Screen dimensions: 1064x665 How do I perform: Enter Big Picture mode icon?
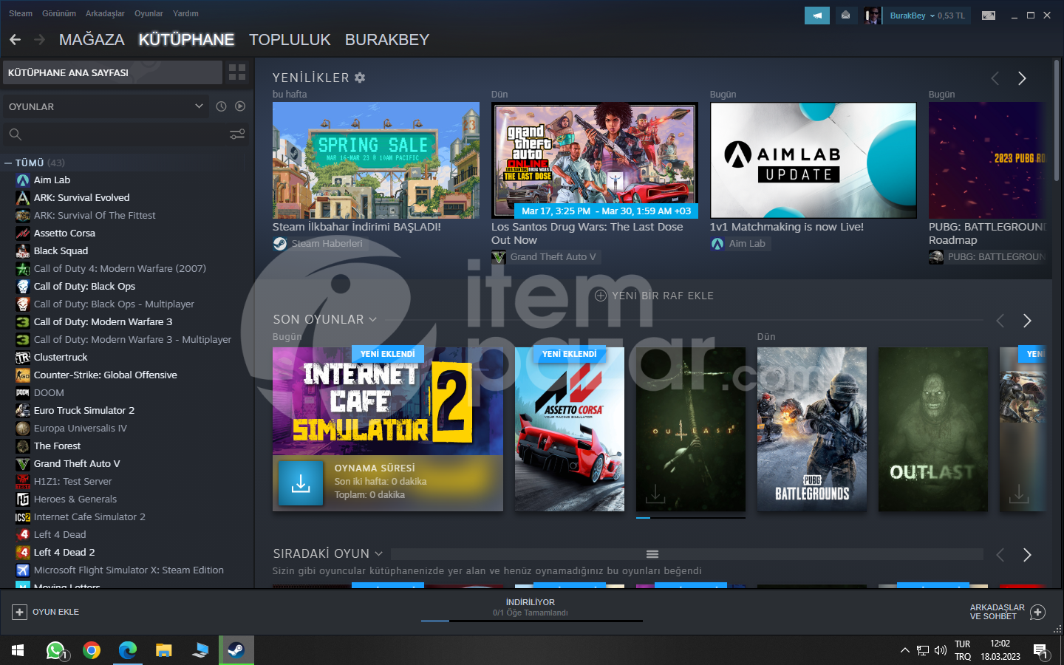coord(989,16)
